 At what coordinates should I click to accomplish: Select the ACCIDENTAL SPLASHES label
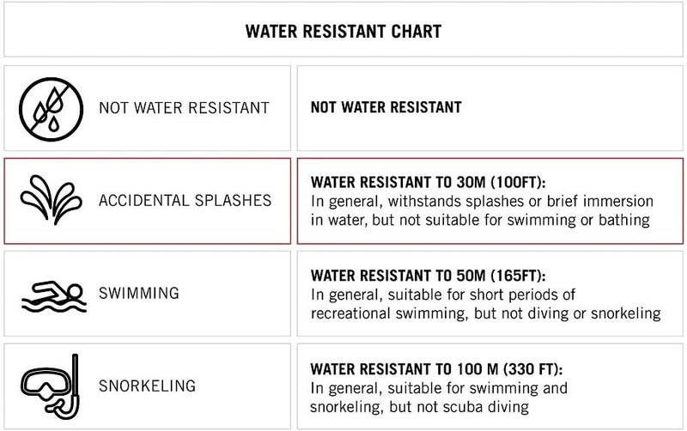pyautogui.click(x=185, y=201)
